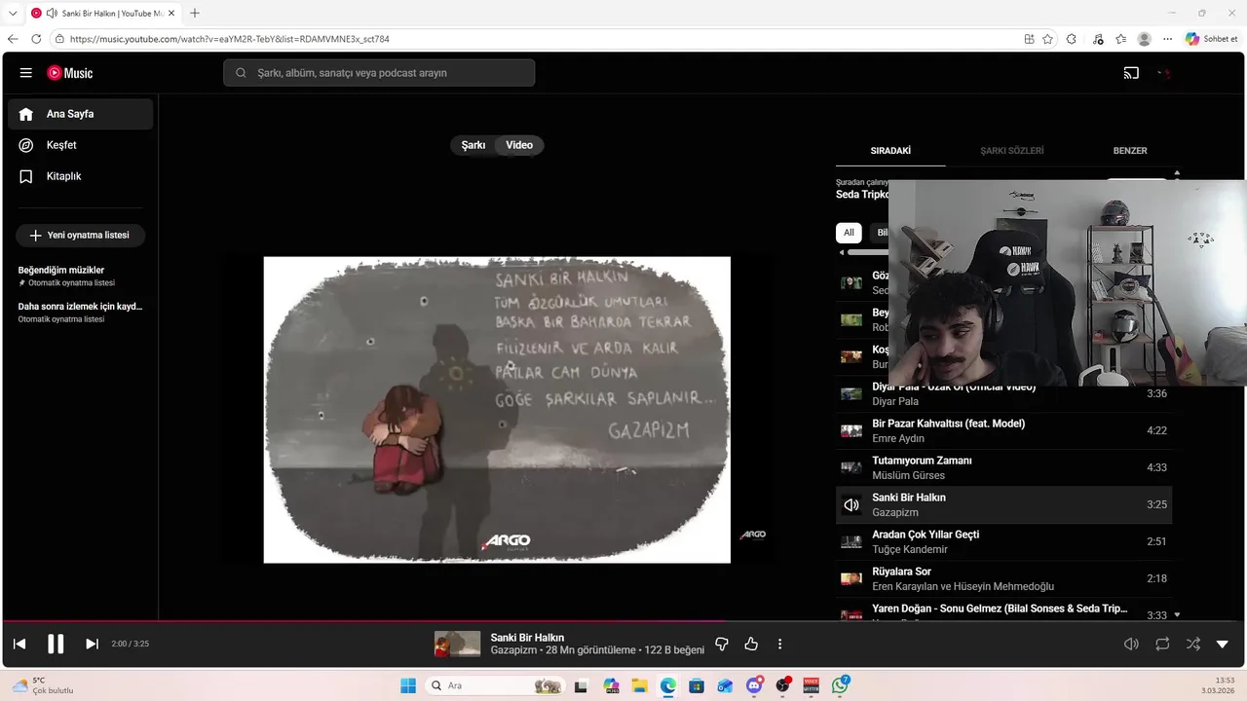Reload the page
The height and width of the screenshot is (701, 1247).
[x=36, y=39]
